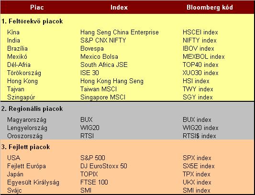The width and height of the screenshot is (255, 195).
Task: Click the Mexico Bolsa index cell
Action: coord(99,56)
